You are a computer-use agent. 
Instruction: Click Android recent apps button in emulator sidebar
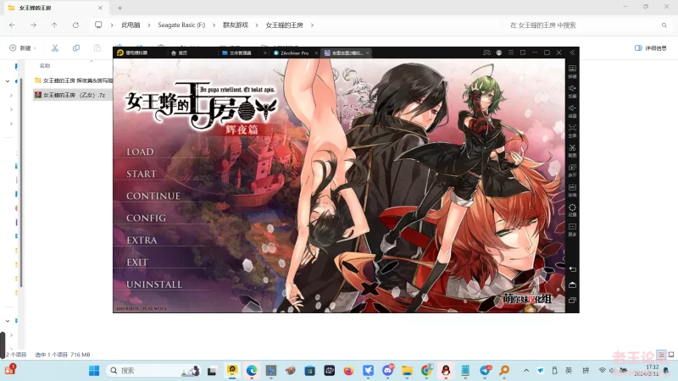point(572,301)
